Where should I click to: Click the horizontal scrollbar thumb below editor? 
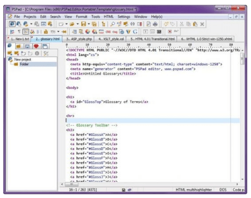(x=71, y=184)
